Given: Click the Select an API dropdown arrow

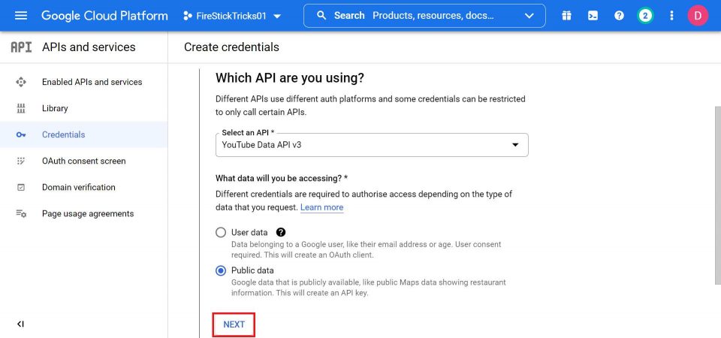Looking at the screenshot, I should [515, 145].
